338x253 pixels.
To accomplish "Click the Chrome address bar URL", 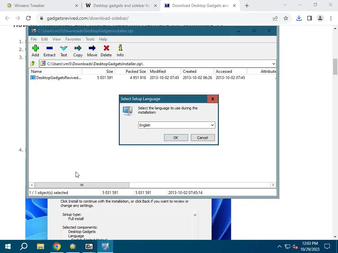I will pos(87,18).
